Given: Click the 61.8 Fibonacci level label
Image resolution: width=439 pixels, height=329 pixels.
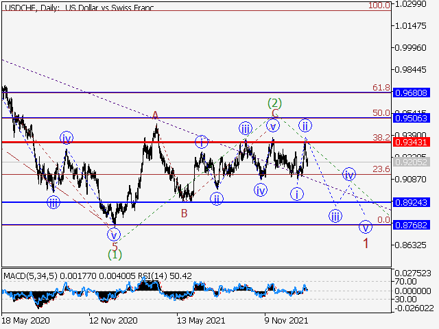Looking at the screenshot, I should pos(381,88).
